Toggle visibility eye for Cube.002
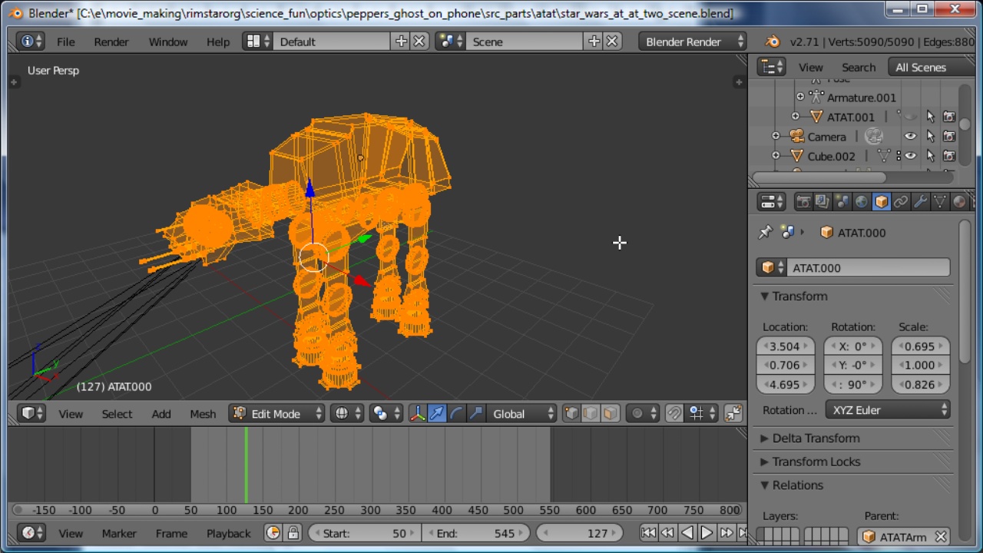 click(x=910, y=156)
